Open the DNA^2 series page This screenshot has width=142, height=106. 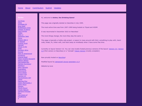click(x=21, y=35)
